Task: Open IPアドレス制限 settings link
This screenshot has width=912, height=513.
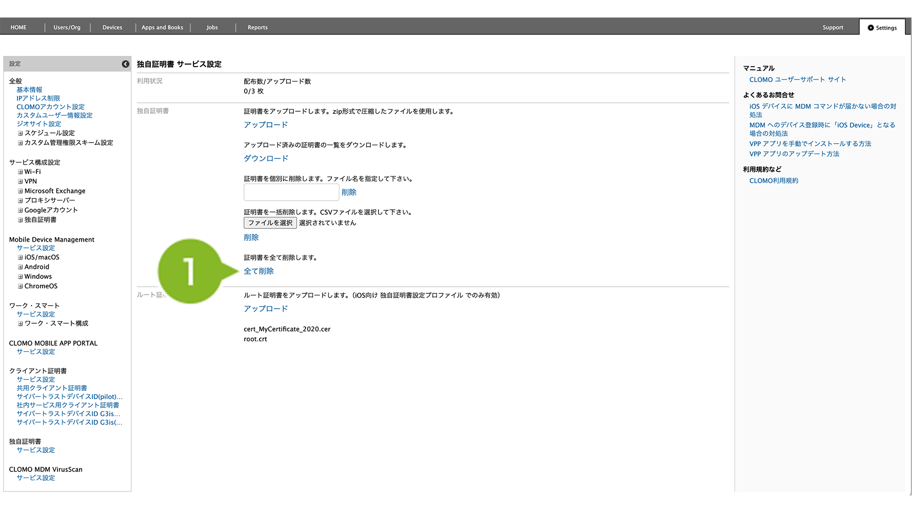Action: (x=38, y=98)
